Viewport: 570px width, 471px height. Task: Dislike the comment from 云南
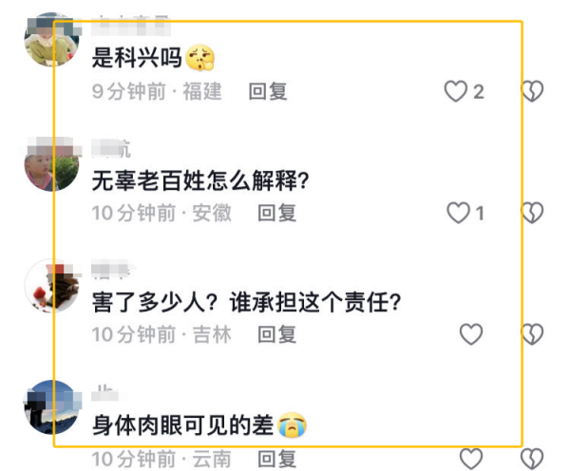[x=532, y=459]
